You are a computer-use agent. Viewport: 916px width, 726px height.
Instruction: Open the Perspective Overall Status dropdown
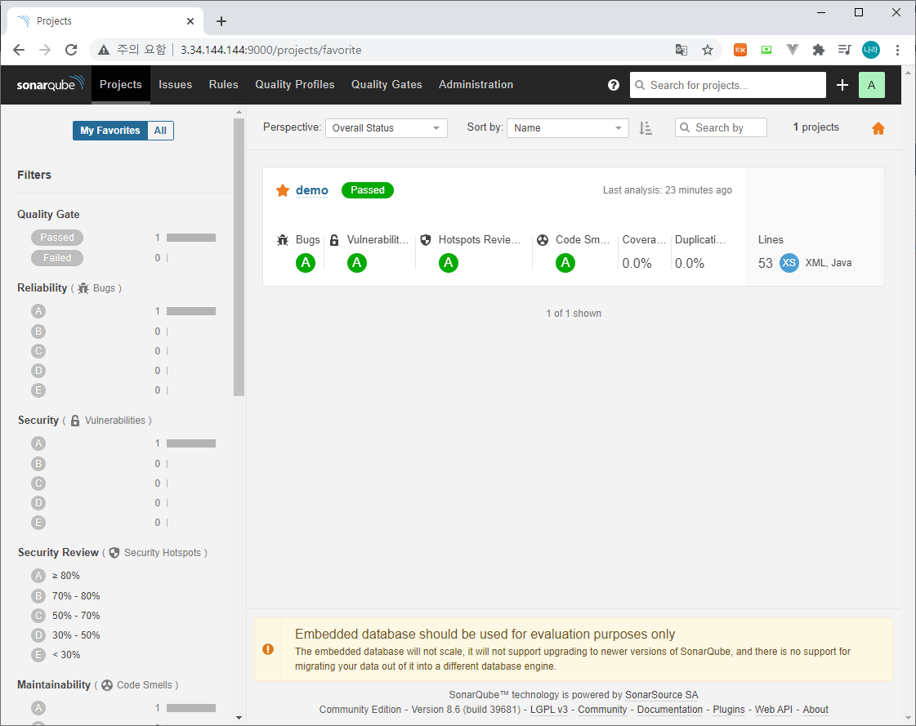click(x=386, y=128)
